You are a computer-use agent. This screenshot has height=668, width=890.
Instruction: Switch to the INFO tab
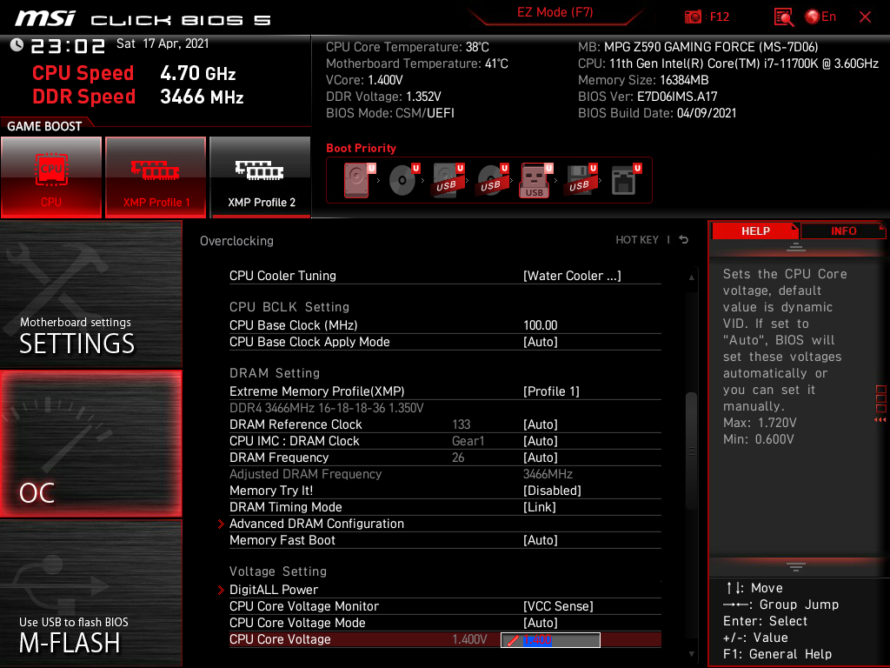(843, 231)
